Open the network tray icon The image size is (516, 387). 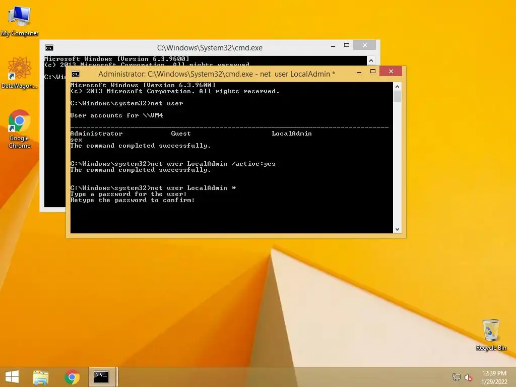coord(457,377)
